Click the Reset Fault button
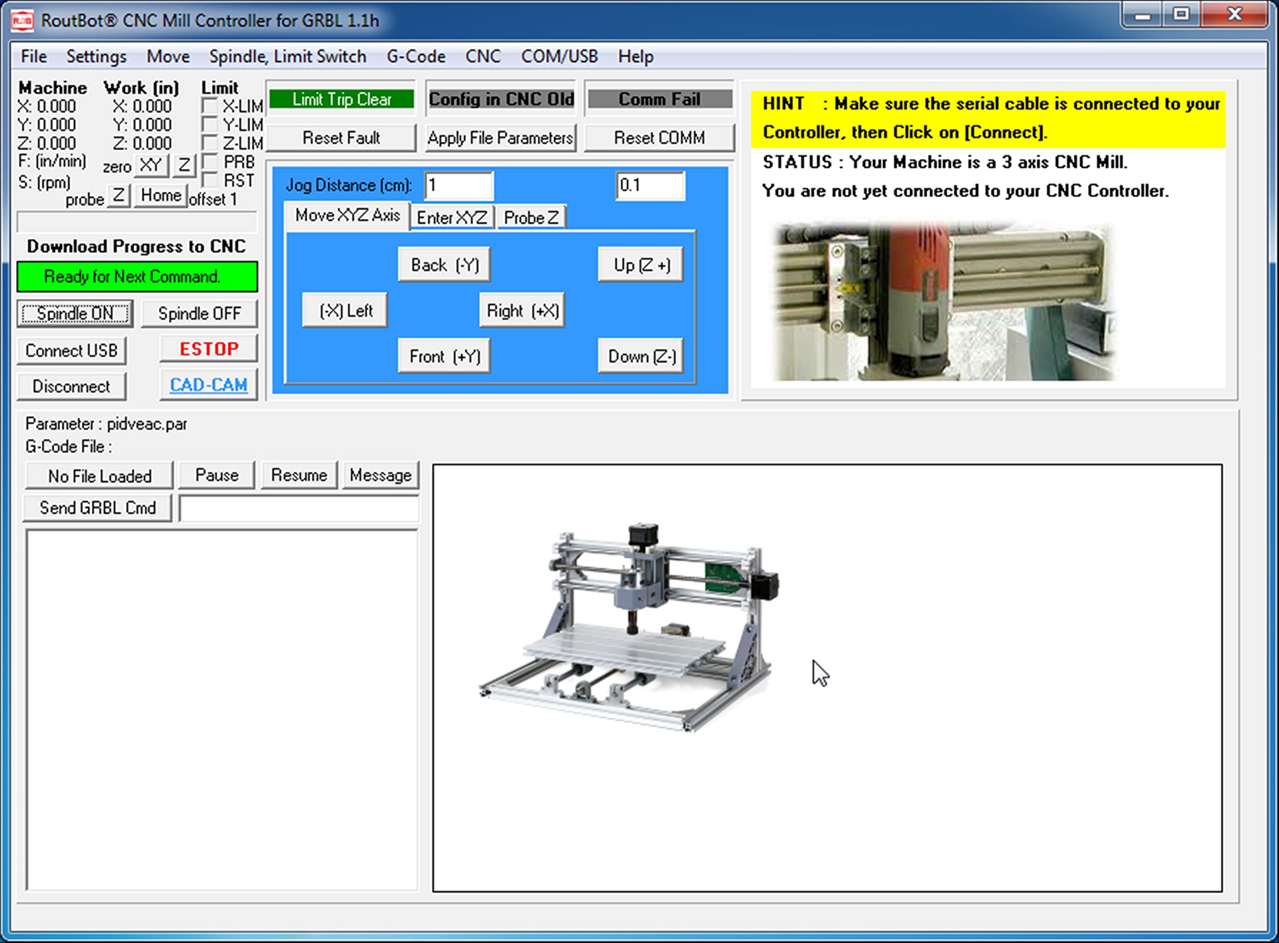The height and width of the screenshot is (943, 1279). 341,137
